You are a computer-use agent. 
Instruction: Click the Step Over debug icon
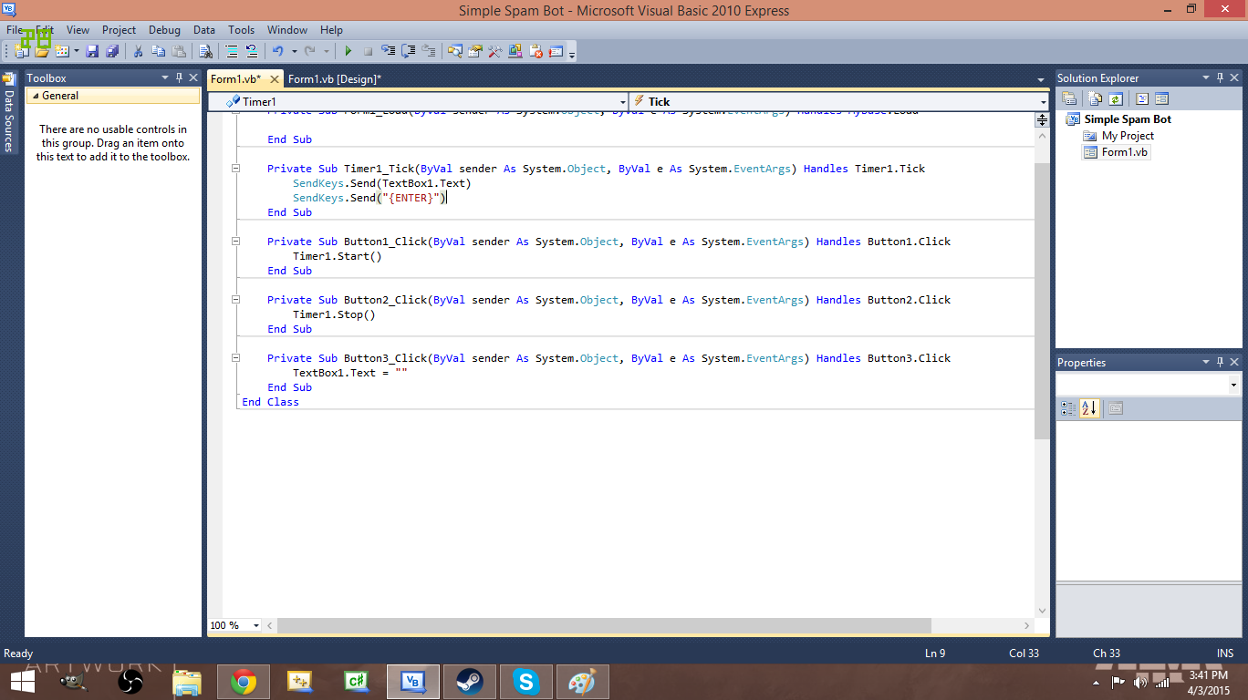click(x=409, y=51)
